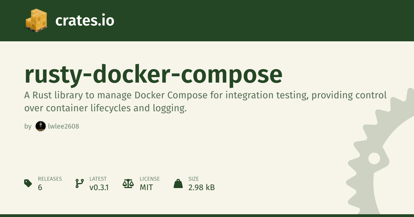Click the release count 6
The image size is (414, 217).
40,188
